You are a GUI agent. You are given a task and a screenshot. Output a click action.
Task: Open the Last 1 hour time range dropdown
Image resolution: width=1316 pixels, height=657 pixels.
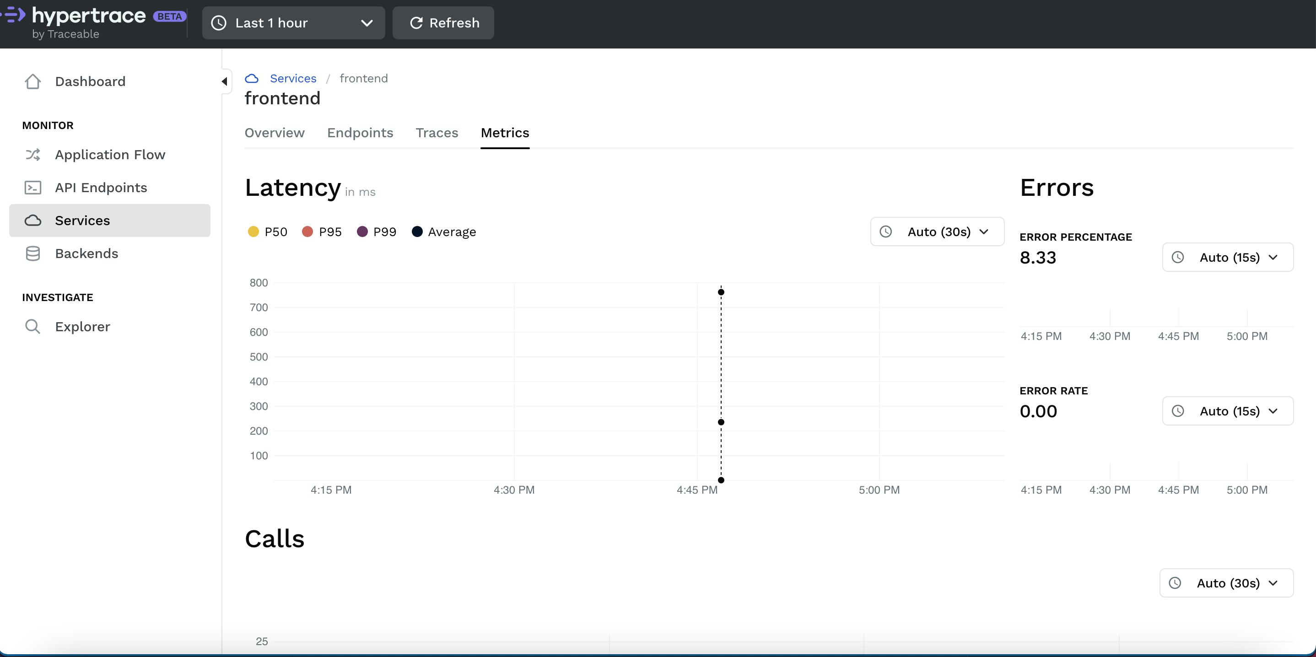293,23
